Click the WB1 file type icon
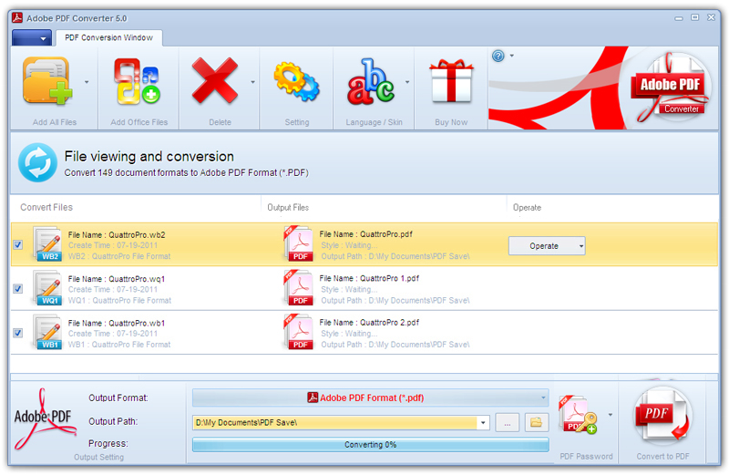 coord(48,332)
